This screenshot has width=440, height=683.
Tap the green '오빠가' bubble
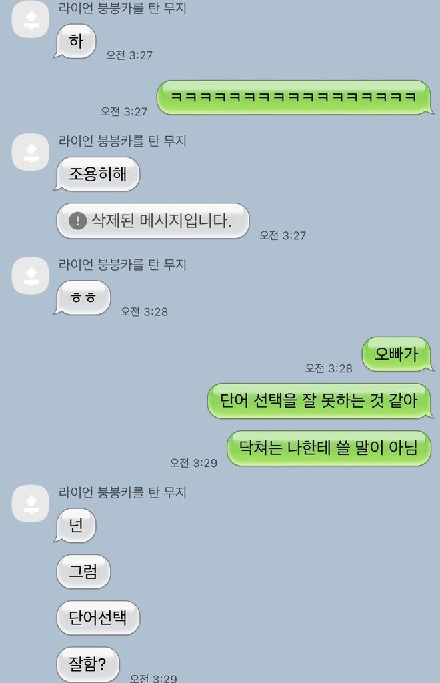(x=397, y=354)
